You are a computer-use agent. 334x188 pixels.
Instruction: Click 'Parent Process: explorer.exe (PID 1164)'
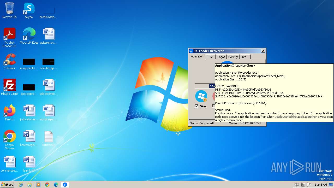(241, 103)
